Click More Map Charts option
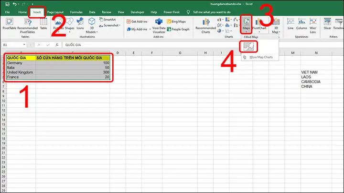Image resolution: width=344 pixels, height=193 pixels. [x=261, y=57]
